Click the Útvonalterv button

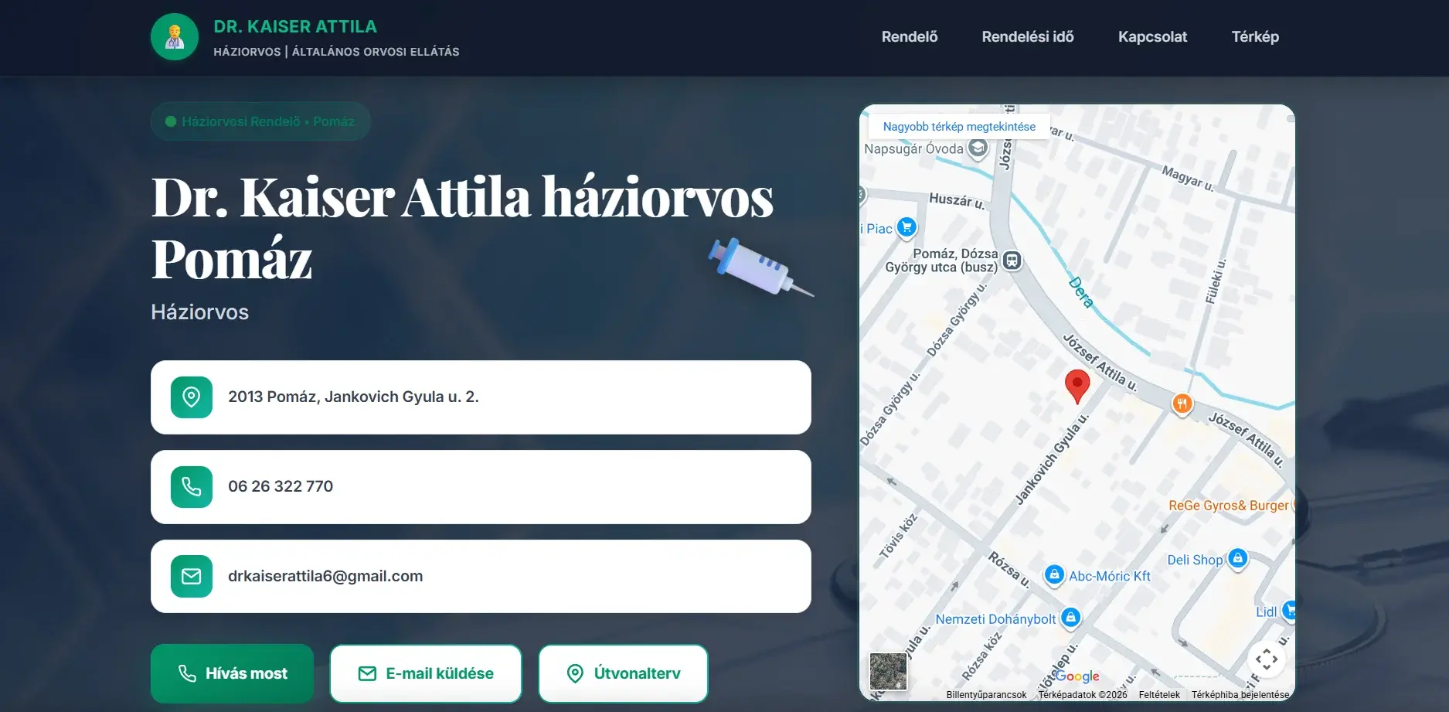tap(622, 673)
